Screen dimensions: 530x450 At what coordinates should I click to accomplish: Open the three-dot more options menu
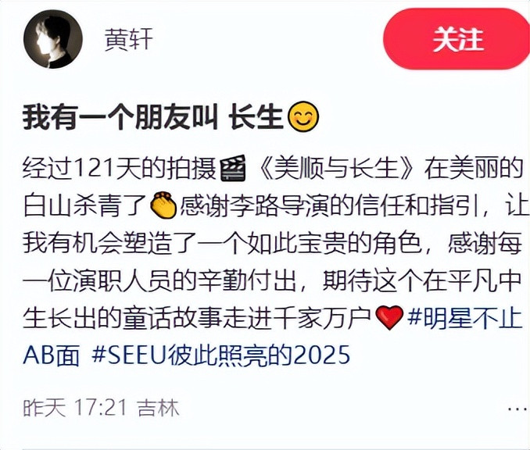pyautogui.click(x=518, y=409)
